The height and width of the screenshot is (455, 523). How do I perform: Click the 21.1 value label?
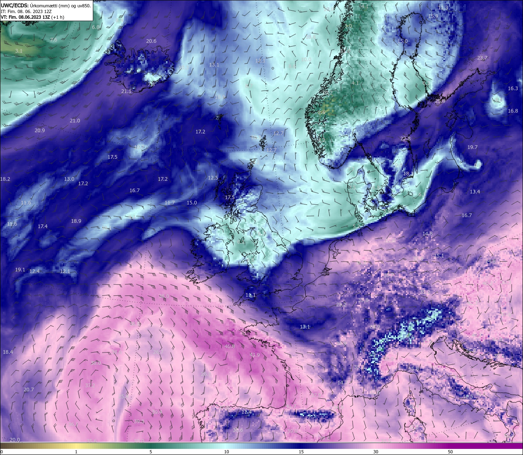pos(126,91)
